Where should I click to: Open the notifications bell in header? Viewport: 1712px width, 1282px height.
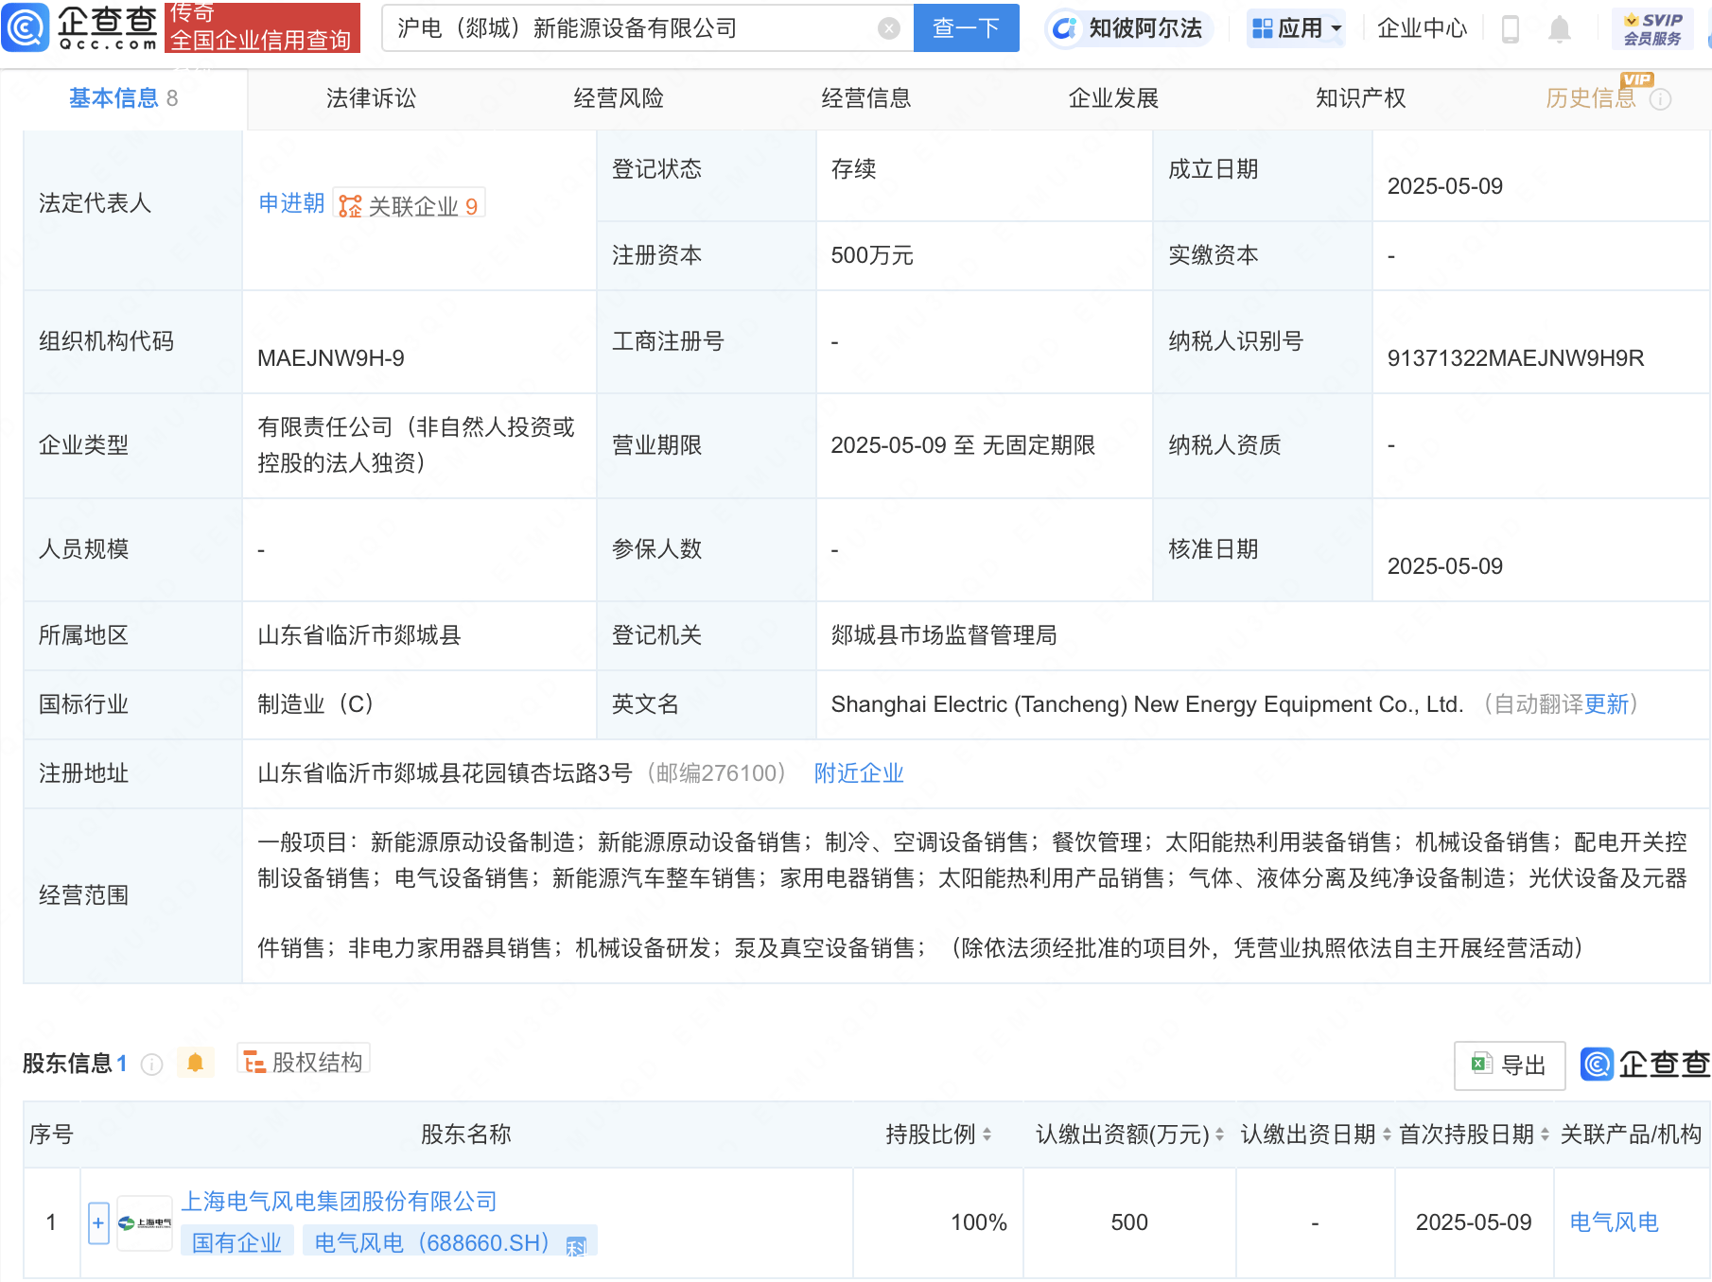pos(1559,29)
